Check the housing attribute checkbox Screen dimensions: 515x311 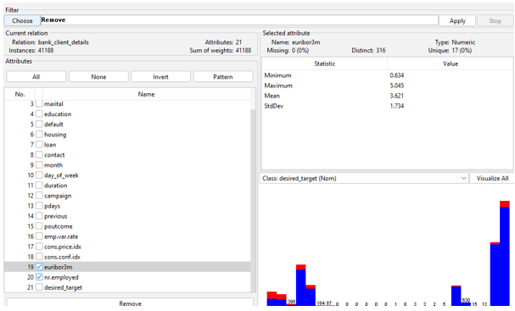(39, 134)
